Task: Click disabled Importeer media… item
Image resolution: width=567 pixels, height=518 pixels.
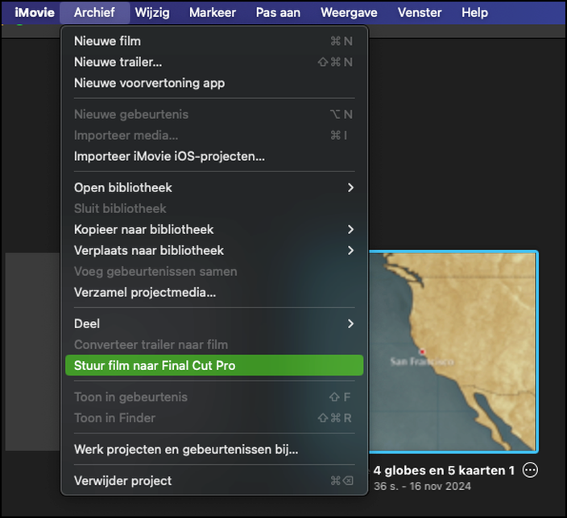Action: [x=214, y=135]
